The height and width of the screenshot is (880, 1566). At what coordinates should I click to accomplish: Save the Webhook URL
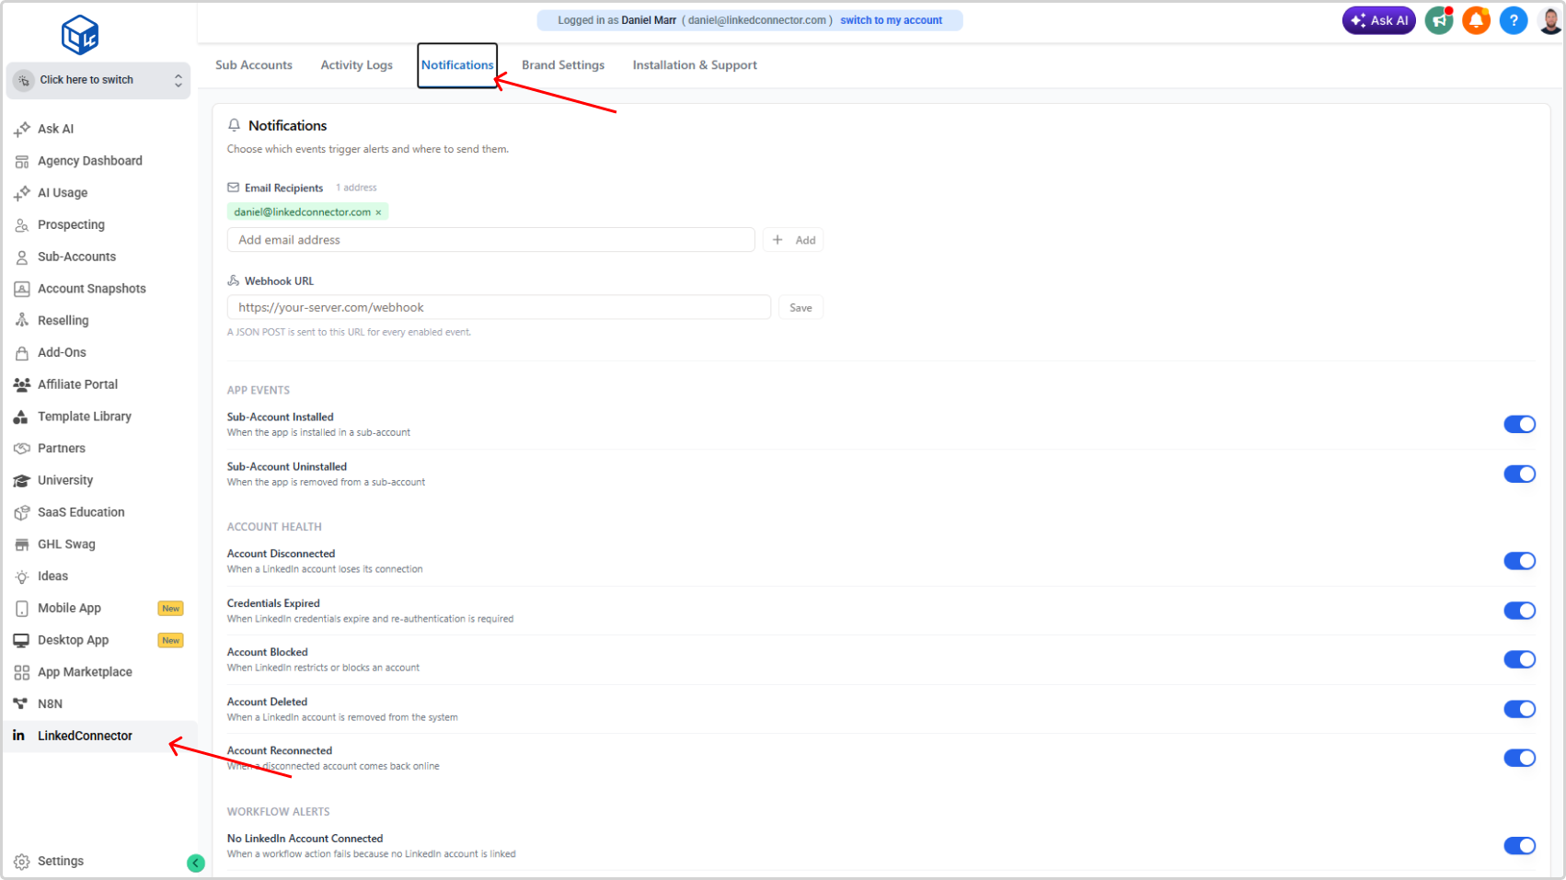pos(800,308)
